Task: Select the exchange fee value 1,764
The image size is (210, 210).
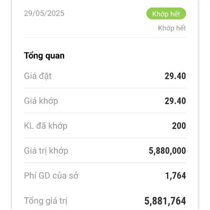Action: click(175, 176)
